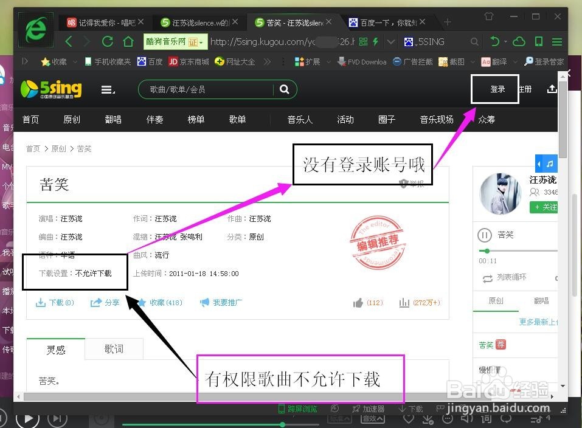
Task: Click the thumbs-up like icon (112)
Action: click(358, 303)
